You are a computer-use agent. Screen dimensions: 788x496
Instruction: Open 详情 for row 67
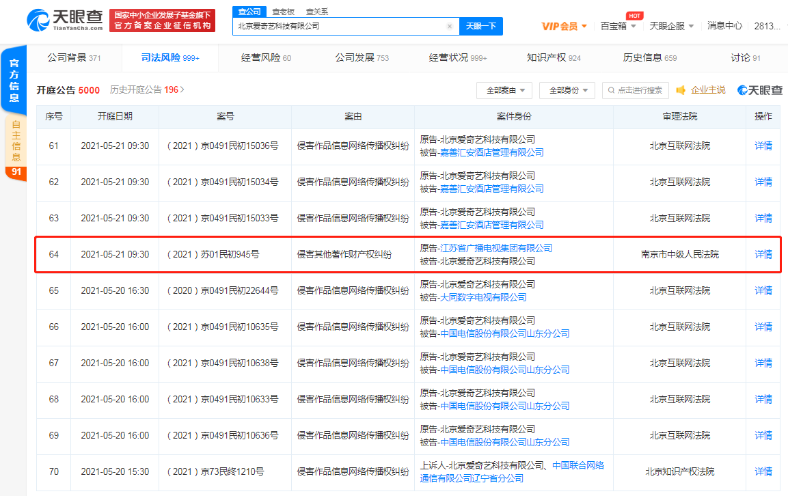[x=763, y=363]
